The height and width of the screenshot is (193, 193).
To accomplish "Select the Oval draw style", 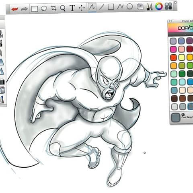I will pos(129,6).
